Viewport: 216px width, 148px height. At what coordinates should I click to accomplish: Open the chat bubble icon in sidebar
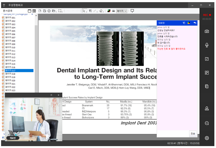click(x=207, y=123)
